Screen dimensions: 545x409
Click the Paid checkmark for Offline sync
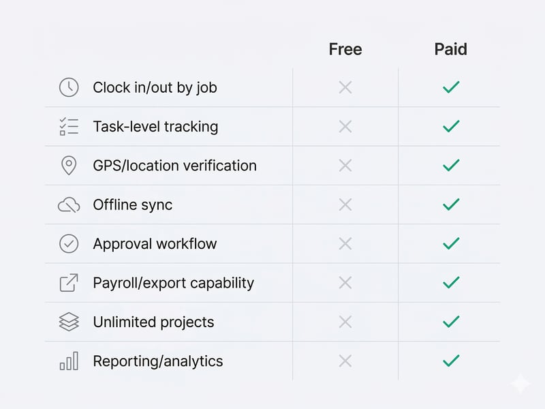(450, 204)
